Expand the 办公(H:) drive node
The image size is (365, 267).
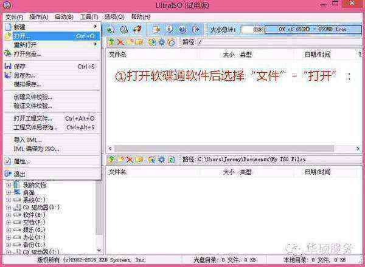click(x=9, y=237)
